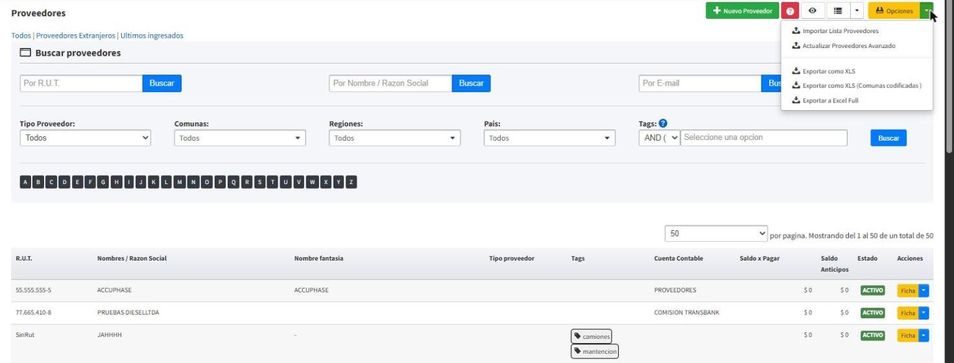The image size is (954, 363).
Task: Open Ficha for PRUEBAS DIESELLTDA row
Action: click(908, 313)
